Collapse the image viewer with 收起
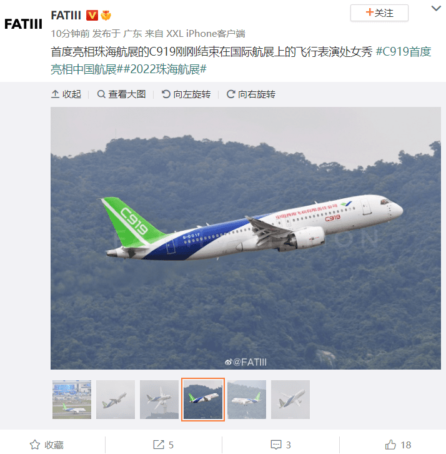 [66, 94]
